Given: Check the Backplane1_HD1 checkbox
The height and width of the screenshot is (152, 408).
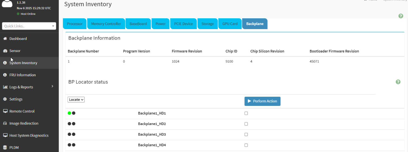Looking at the screenshot, I should (246, 113).
